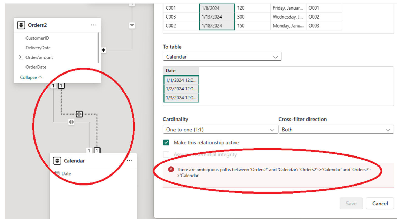This screenshot has width=397, height=219.
Task: Click the O001 order ID cell
Action: (x=324, y=8)
